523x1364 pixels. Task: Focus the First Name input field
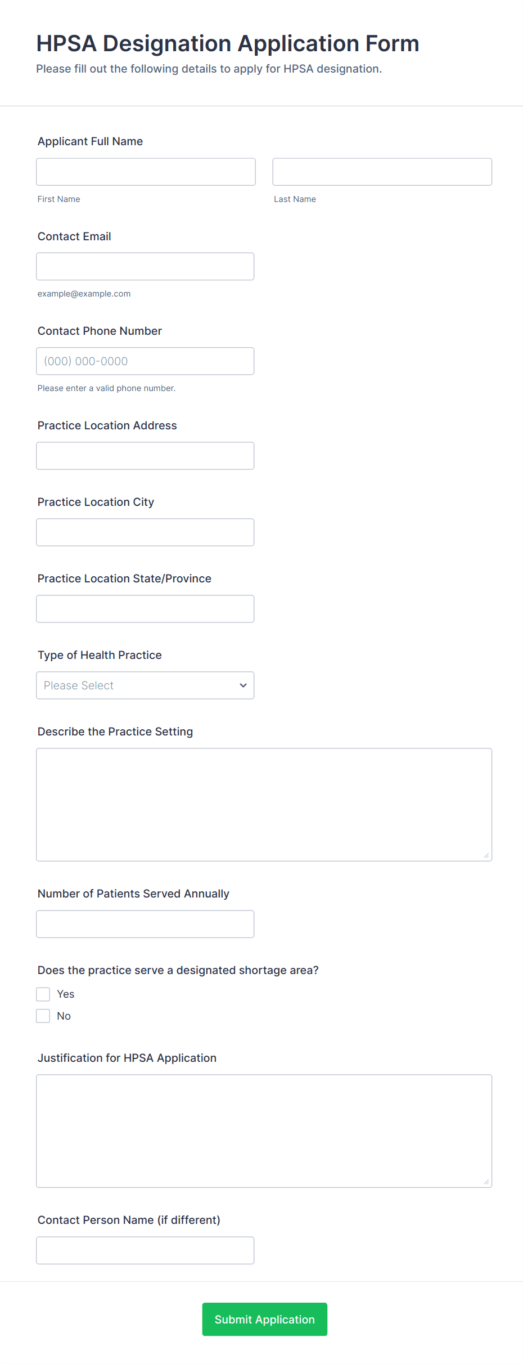(x=146, y=172)
